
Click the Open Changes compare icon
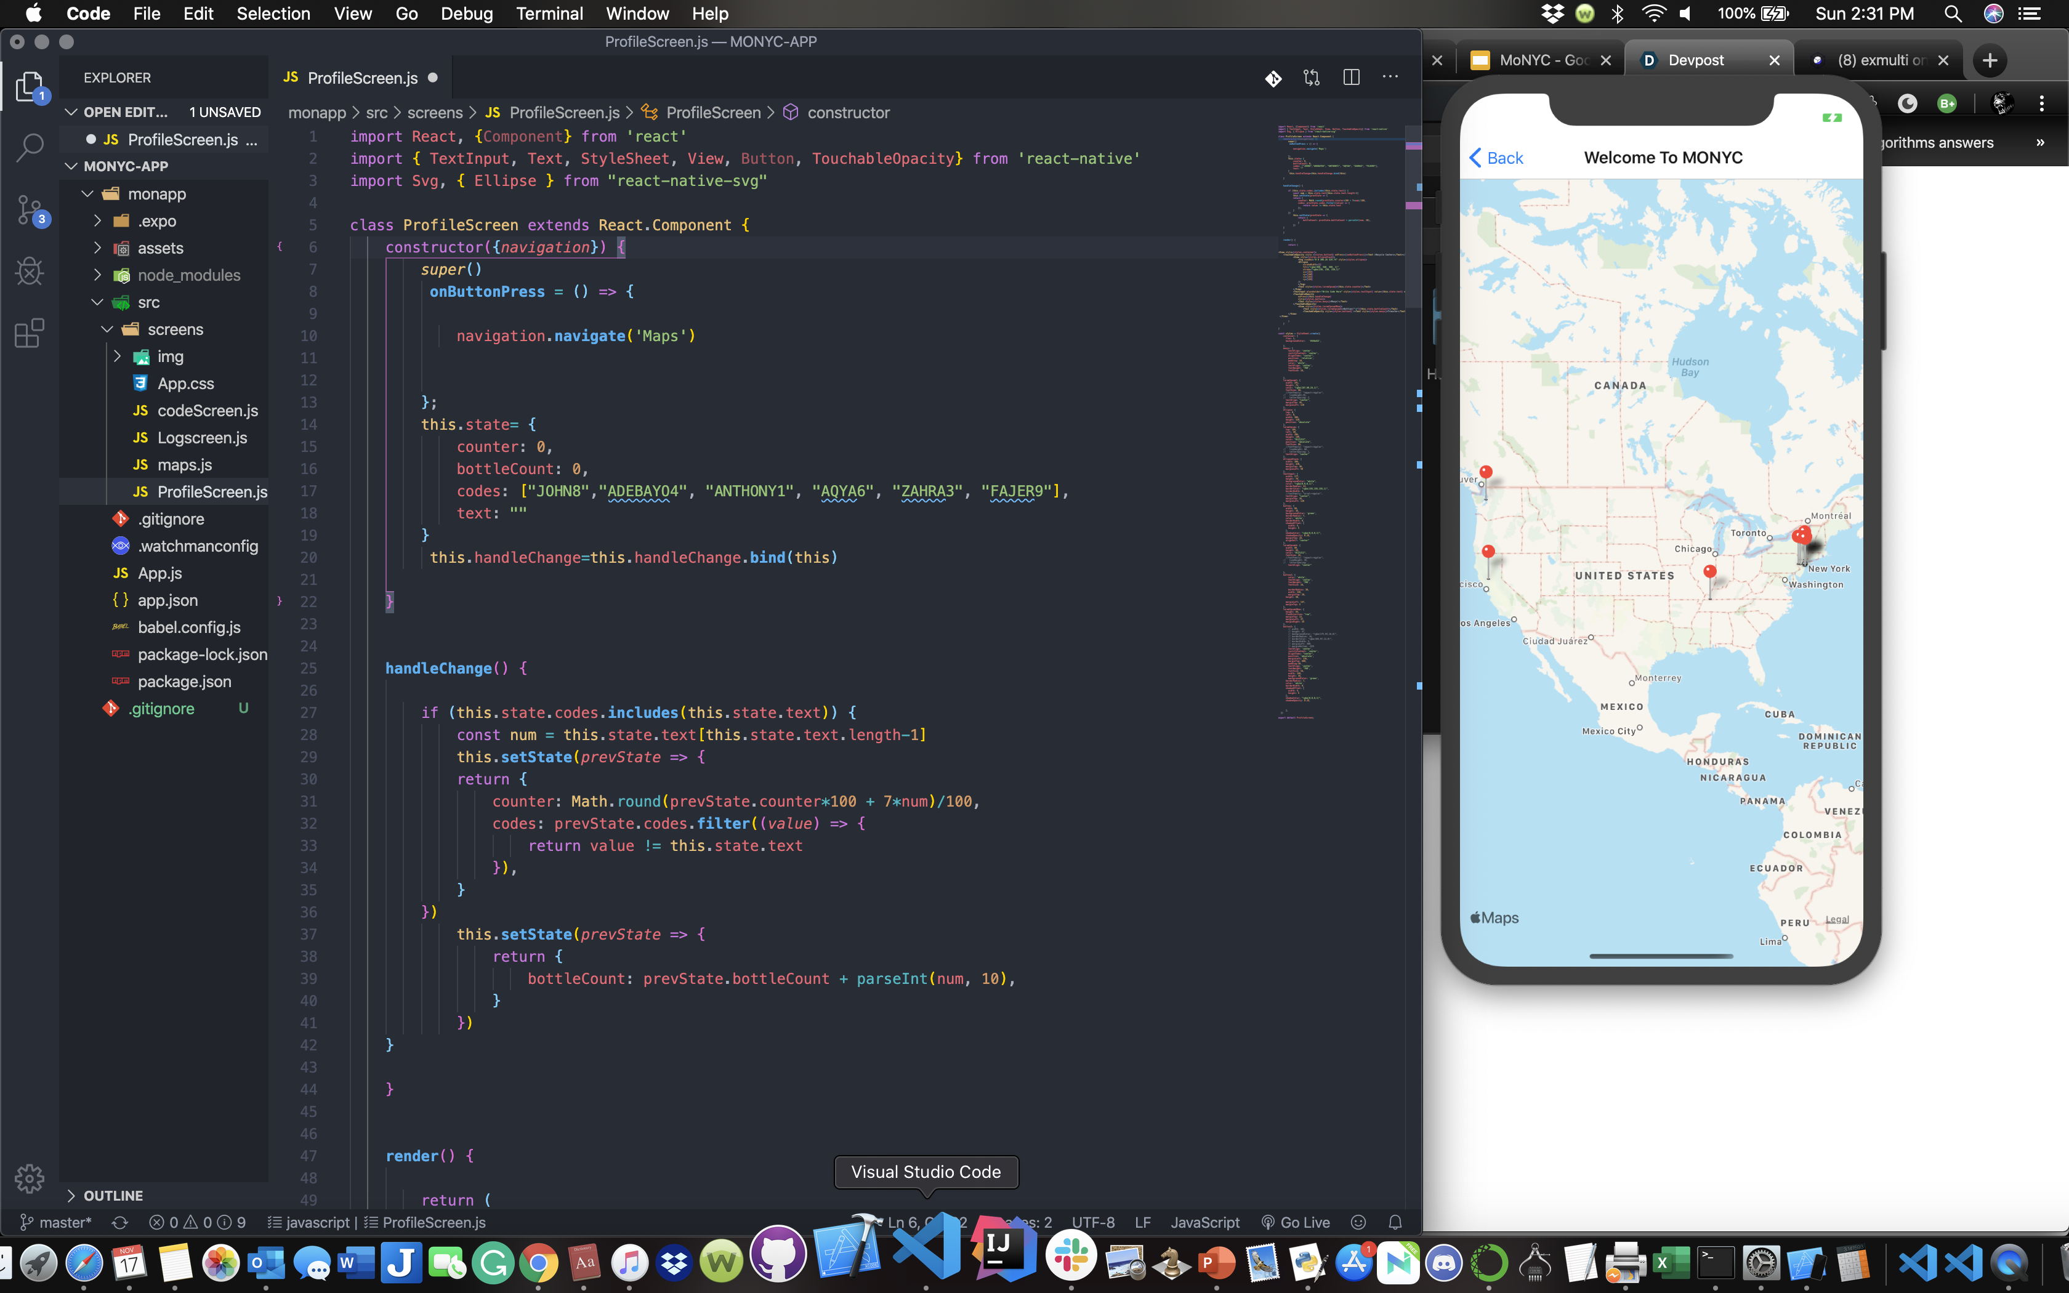tap(1310, 78)
